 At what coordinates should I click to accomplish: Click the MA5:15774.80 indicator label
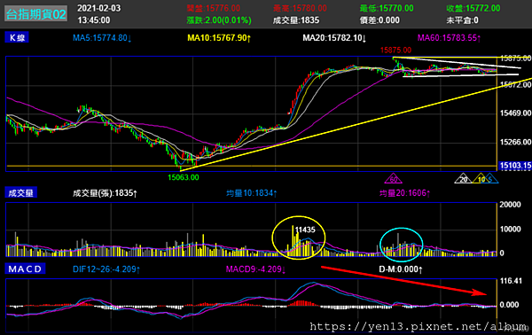pos(102,37)
